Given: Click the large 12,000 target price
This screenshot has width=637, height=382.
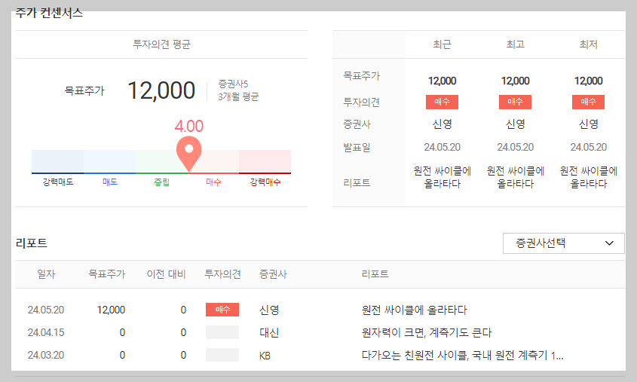Looking at the screenshot, I should point(161,90).
